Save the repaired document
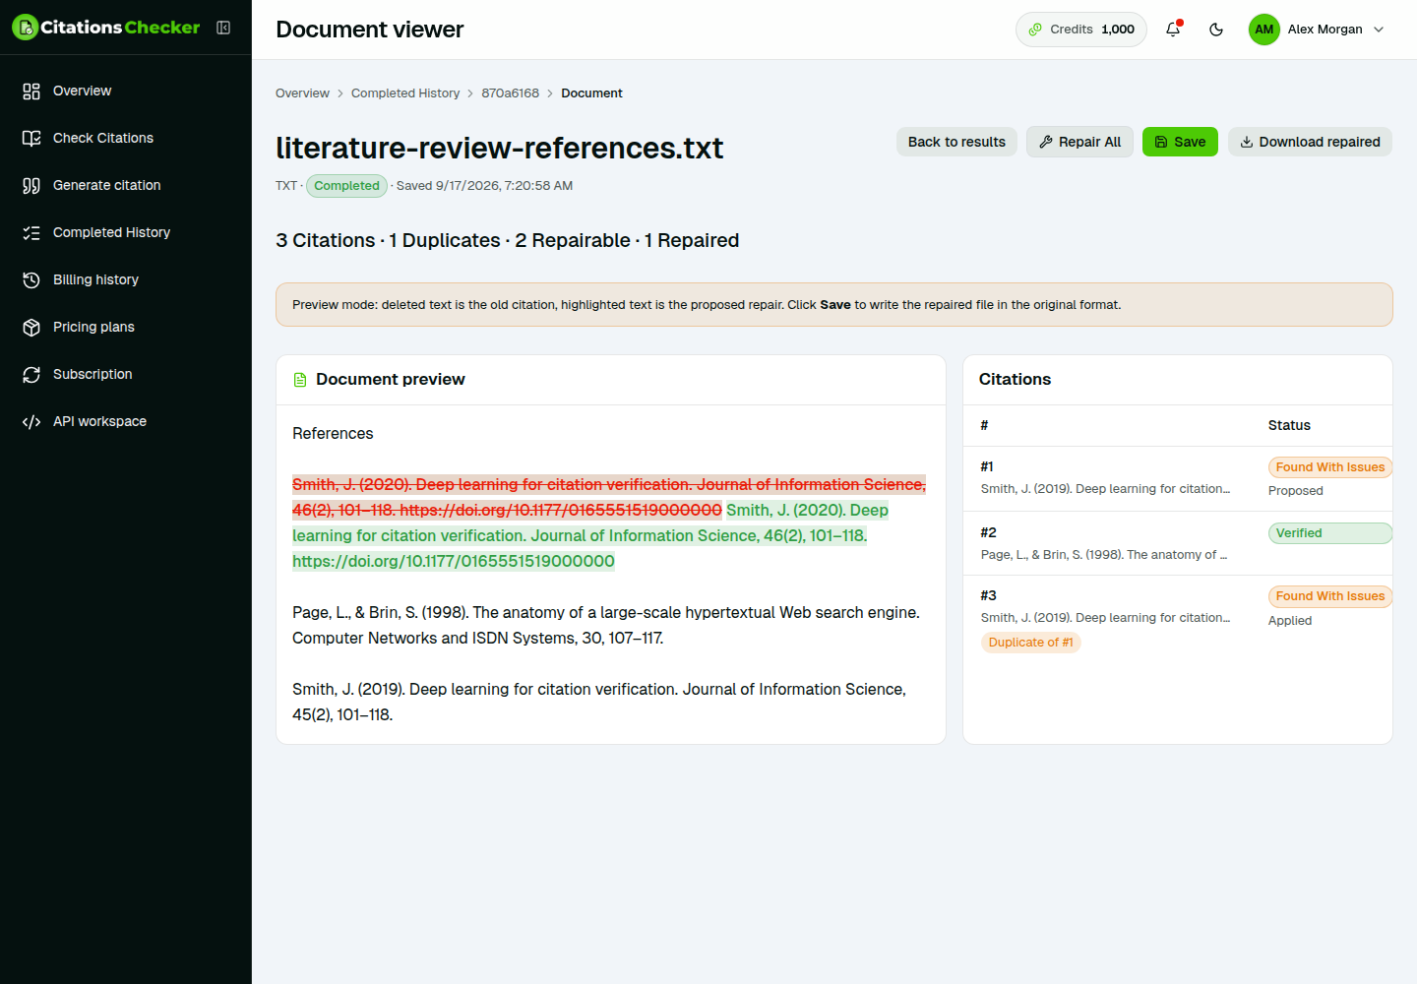Viewport: 1417px width, 984px height. [x=1180, y=142]
